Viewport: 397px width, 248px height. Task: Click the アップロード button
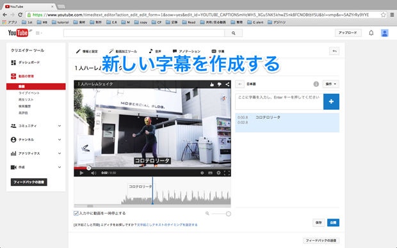pyautogui.click(x=348, y=33)
